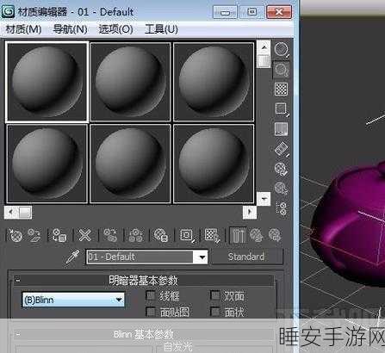Select the top-left active sample slot
385x353 pixels.
pyautogui.click(x=47, y=82)
